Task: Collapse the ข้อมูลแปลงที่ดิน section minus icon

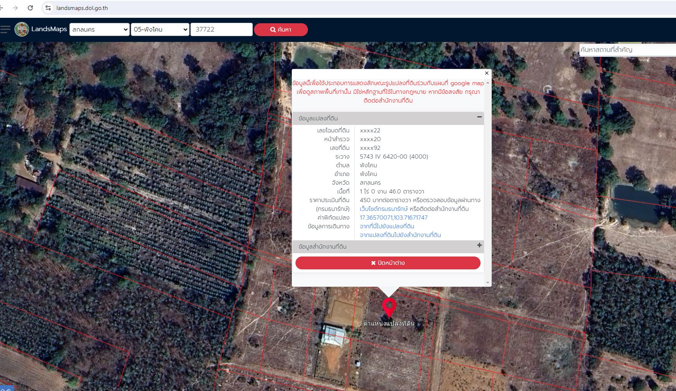Action: click(479, 117)
